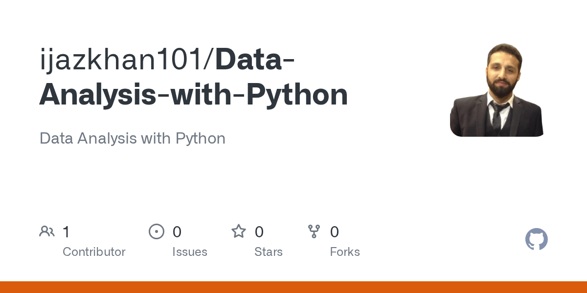Image resolution: width=587 pixels, height=293 pixels.
Task: Open the owner's profile photo
Action: pos(497,90)
